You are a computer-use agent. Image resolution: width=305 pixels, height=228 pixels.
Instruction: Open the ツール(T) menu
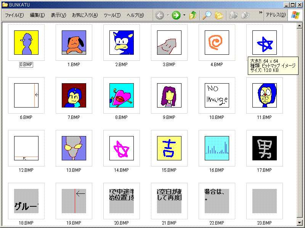112,15
